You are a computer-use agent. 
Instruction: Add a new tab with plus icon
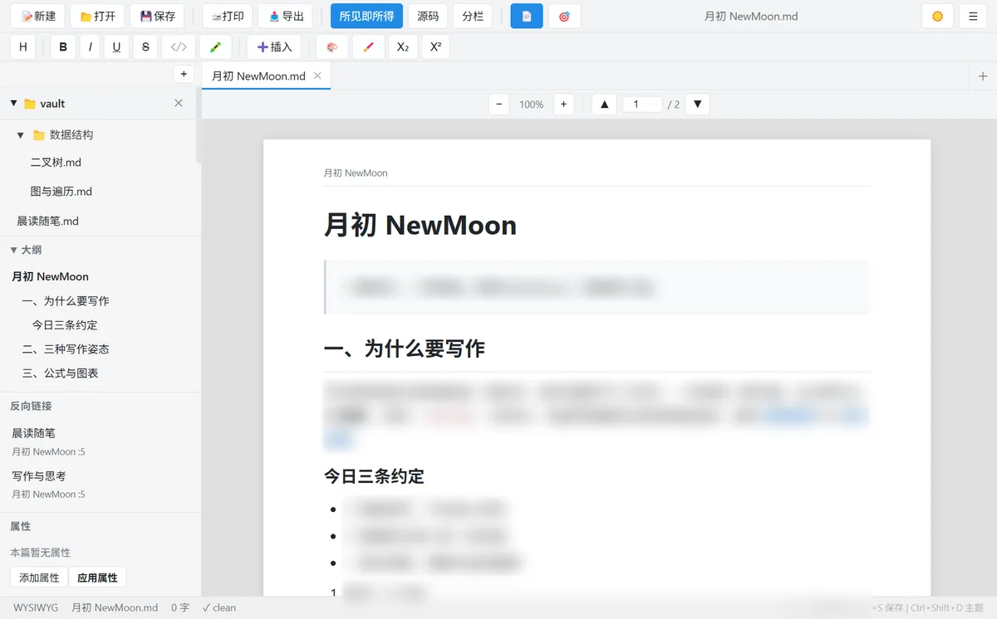point(983,76)
